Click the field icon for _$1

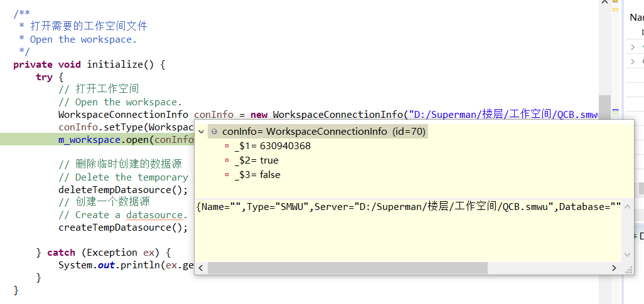click(227, 146)
